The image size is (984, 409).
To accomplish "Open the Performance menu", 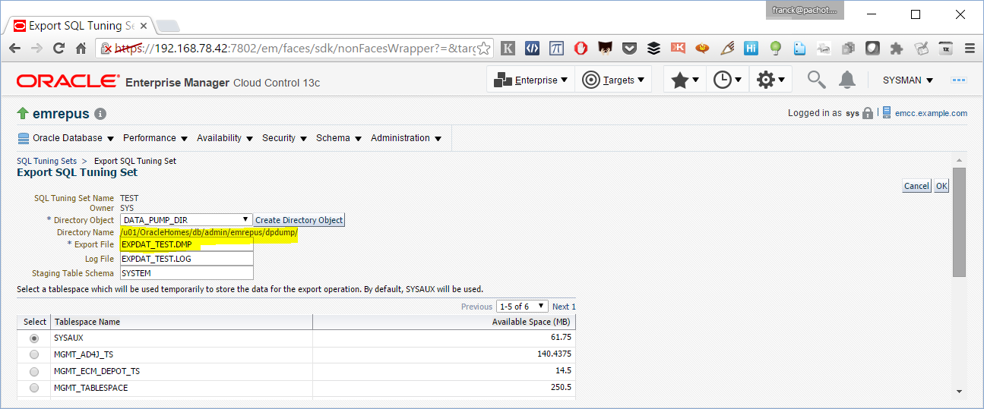I will (155, 138).
